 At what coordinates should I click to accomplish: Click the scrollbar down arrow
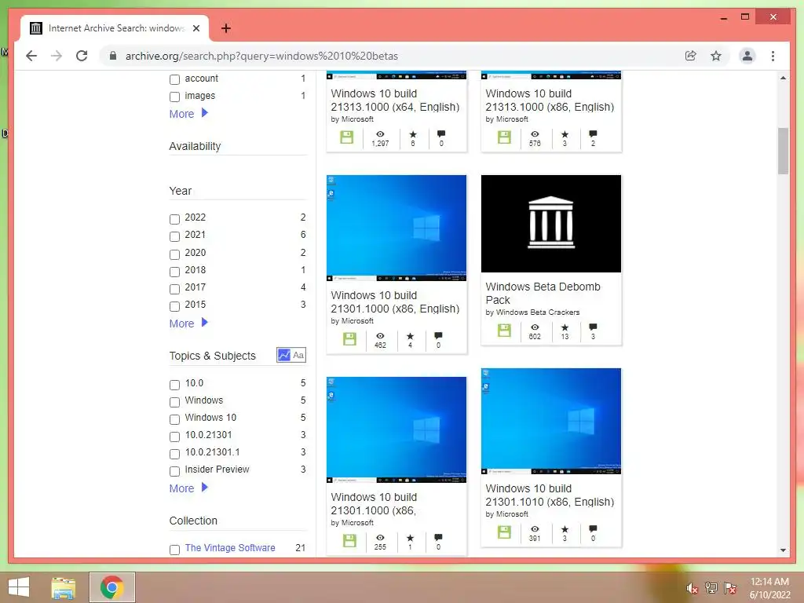click(x=783, y=550)
